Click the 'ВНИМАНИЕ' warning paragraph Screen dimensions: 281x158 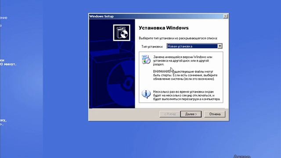click(x=185, y=75)
